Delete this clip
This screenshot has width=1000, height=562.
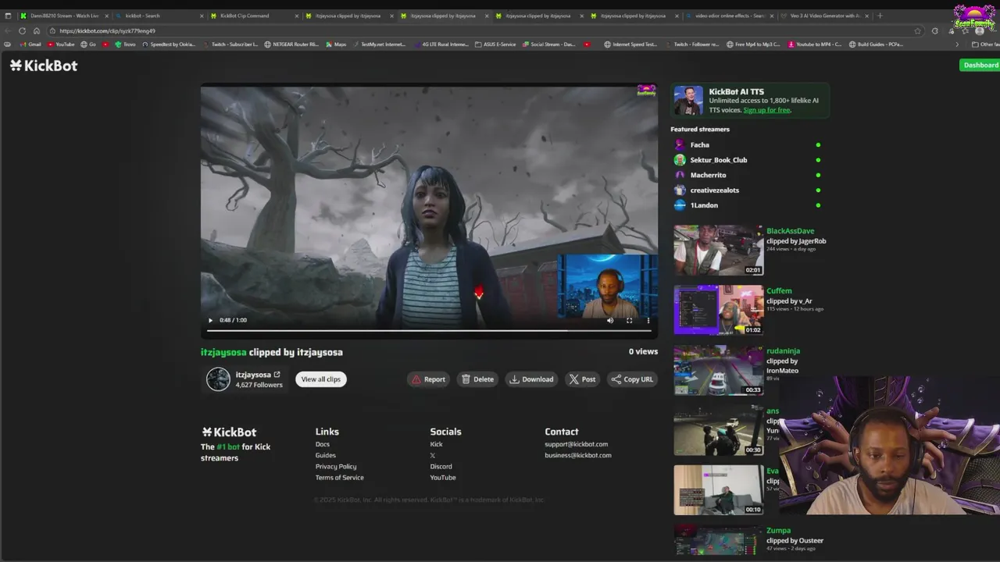pos(477,379)
